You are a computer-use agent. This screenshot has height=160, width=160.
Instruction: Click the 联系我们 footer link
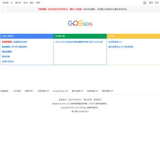pos(98,100)
